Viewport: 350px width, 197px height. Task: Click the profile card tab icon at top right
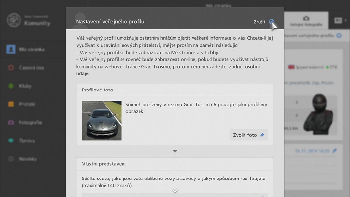click(x=338, y=20)
